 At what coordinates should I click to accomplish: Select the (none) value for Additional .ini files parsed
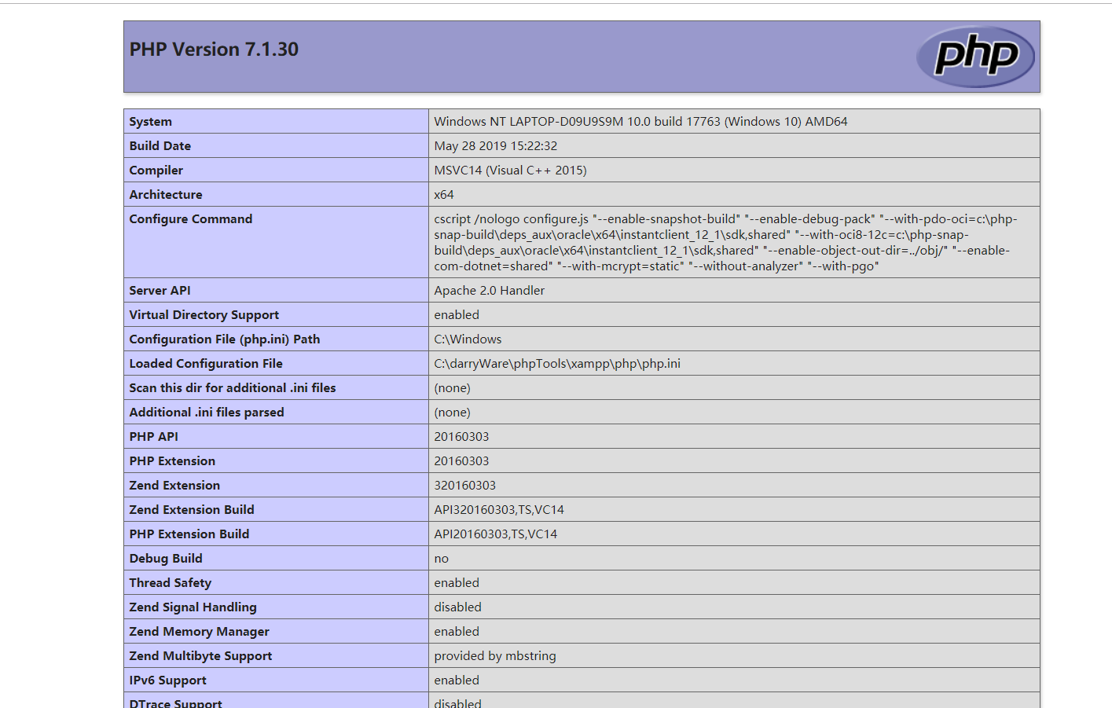(x=453, y=413)
